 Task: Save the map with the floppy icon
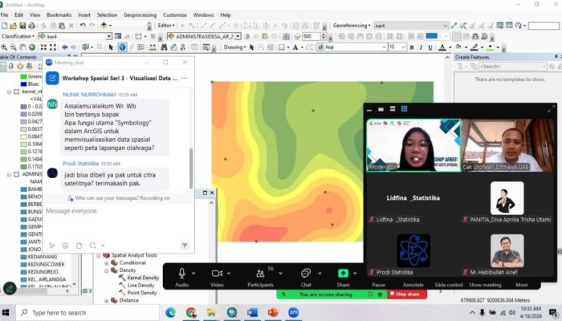pos(22,26)
